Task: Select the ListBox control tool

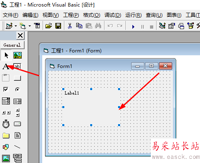Action: pos(17,101)
